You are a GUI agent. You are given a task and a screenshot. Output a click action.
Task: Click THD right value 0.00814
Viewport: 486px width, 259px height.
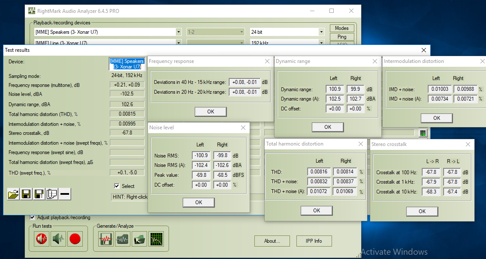point(345,172)
